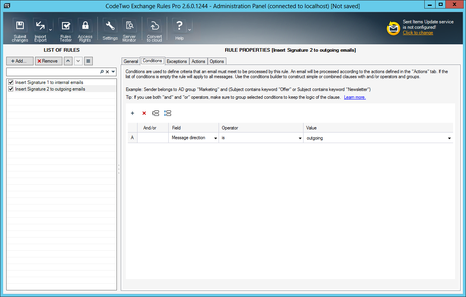466x297 pixels.
Task: Click the And/or cell in row A
Action: point(153,138)
